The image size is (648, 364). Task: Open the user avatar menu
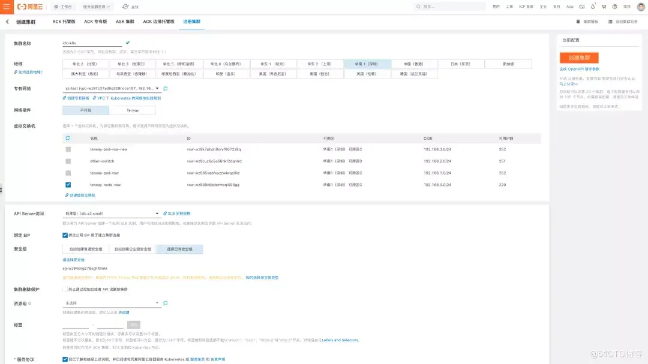pyautogui.click(x=641, y=7)
